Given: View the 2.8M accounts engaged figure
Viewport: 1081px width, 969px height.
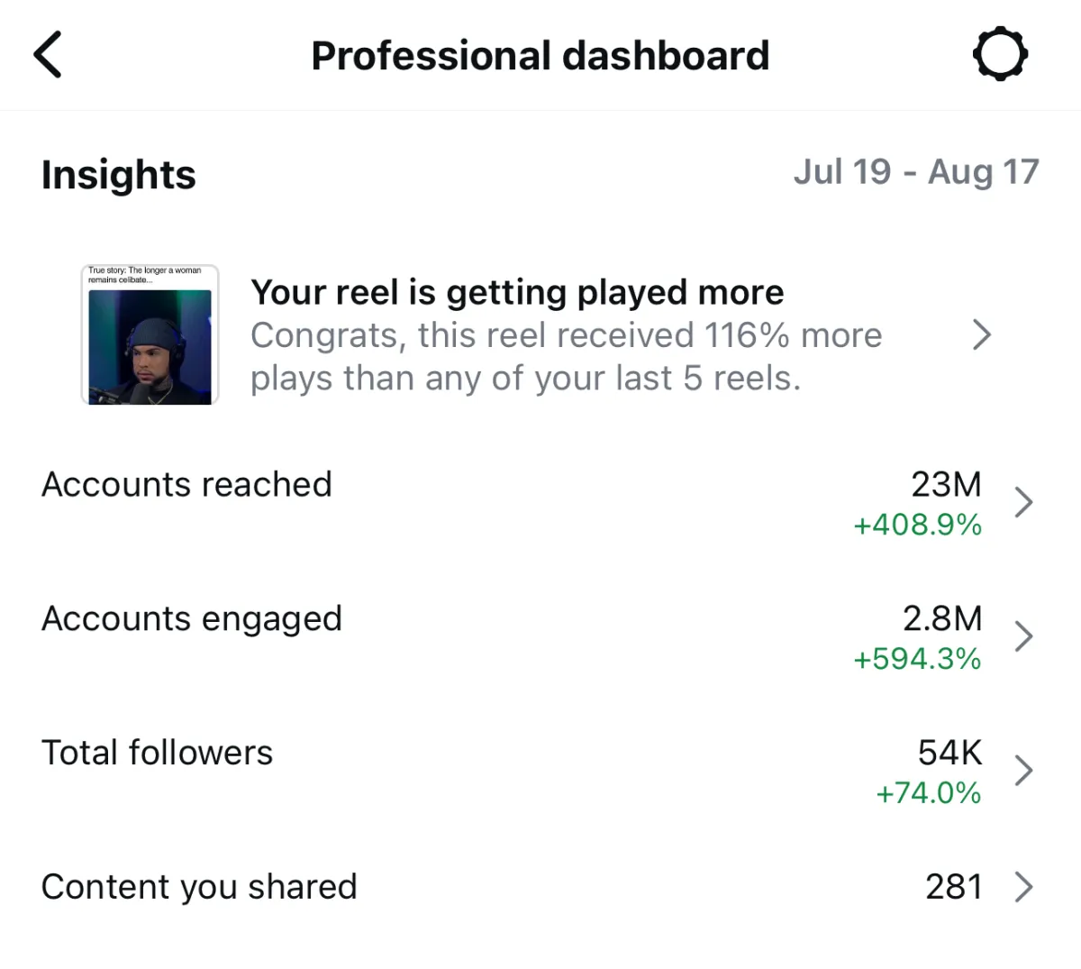Looking at the screenshot, I should coord(942,619).
